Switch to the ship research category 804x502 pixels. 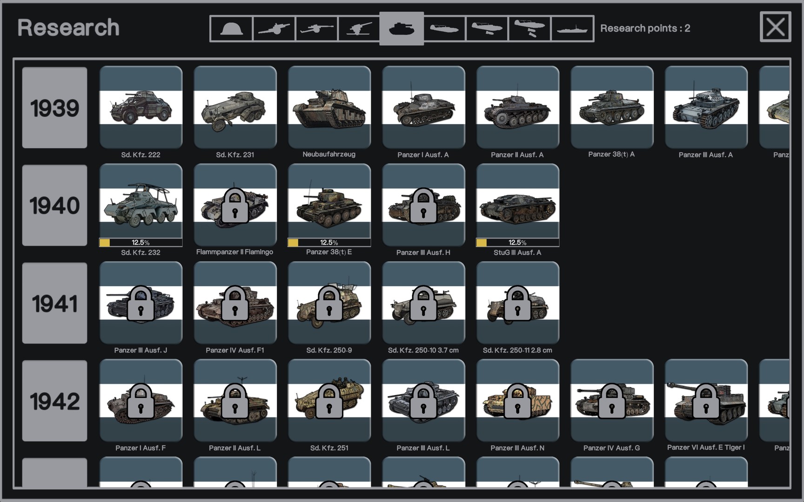[572, 29]
